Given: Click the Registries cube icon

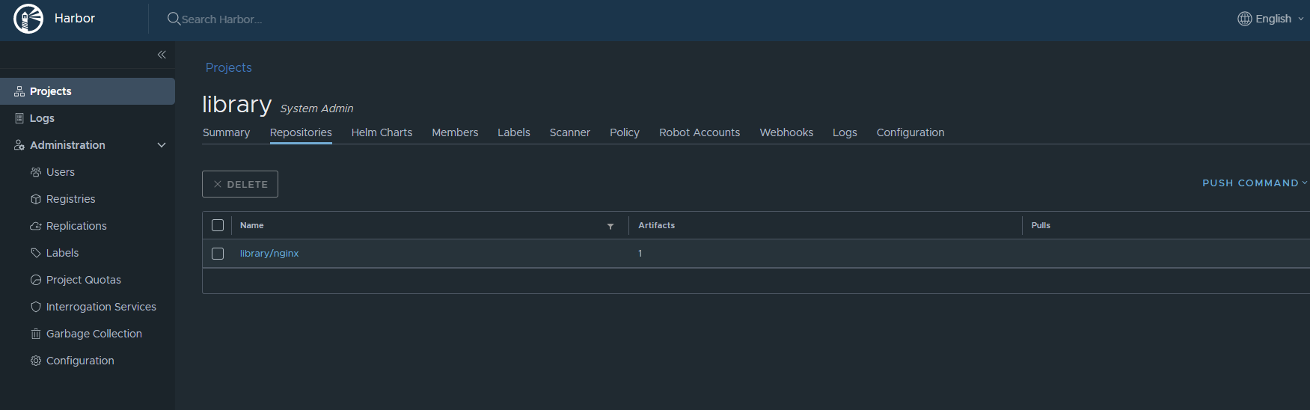Looking at the screenshot, I should pyautogui.click(x=35, y=199).
